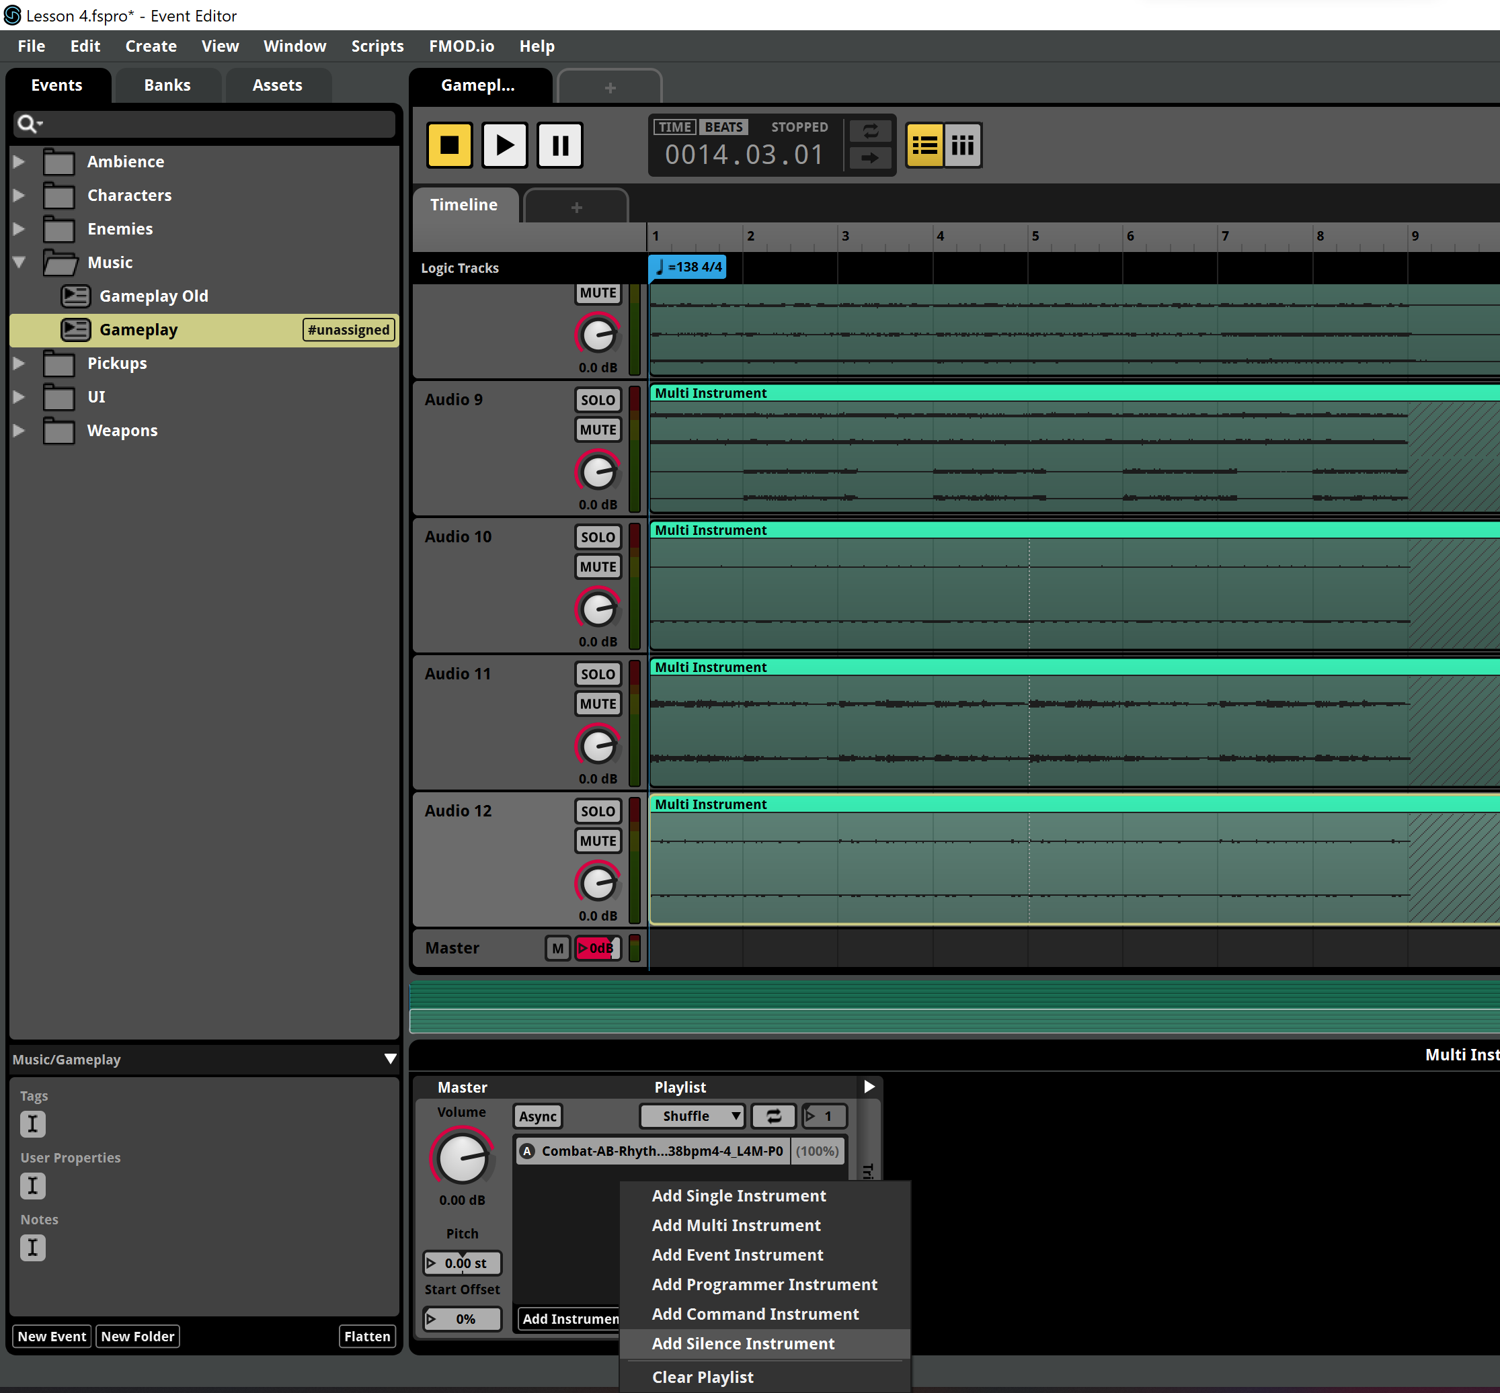
Task: Choose Add Programmer Instrument from menu
Action: click(764, 1284)
